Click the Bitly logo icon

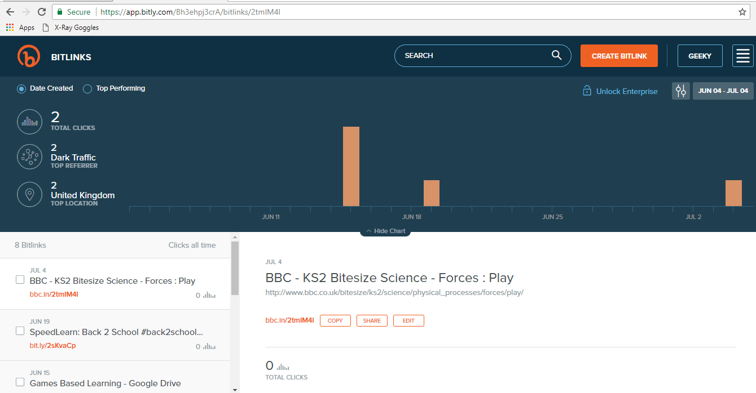click(x=29, y=56)
